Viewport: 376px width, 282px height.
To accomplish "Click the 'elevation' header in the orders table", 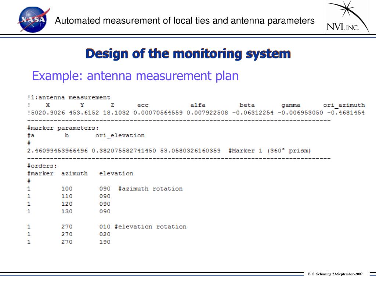I will coord(116,174).
